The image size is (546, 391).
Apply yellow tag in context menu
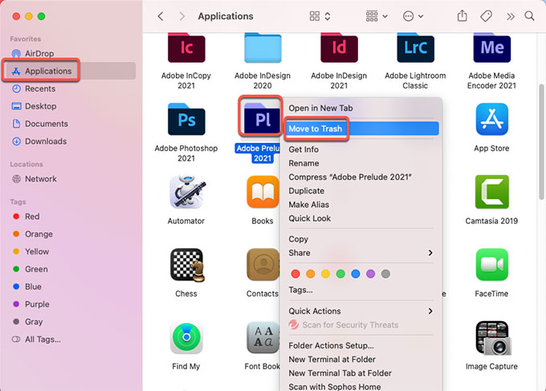coord(325,274)
